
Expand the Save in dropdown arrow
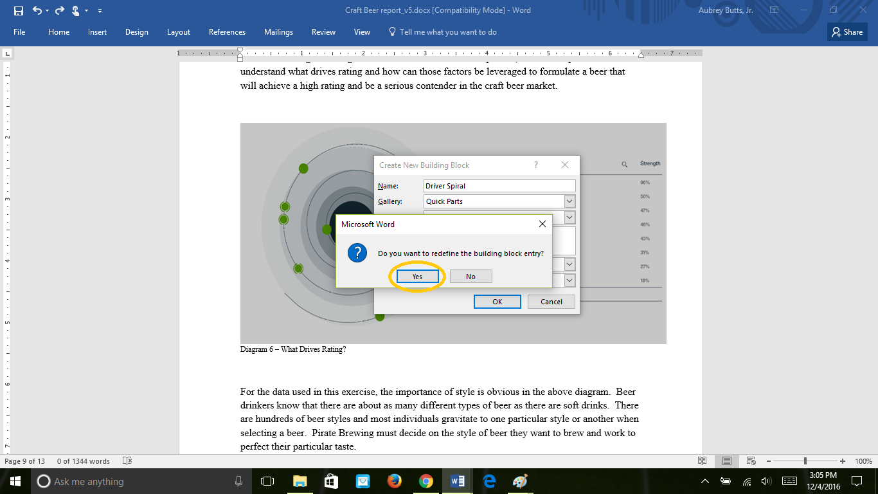[x=569, y=264]
